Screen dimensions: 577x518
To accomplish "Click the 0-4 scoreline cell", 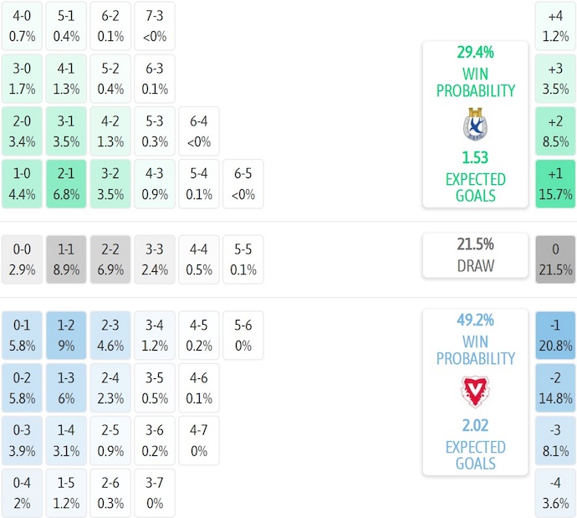I will [x=23, y=494].
